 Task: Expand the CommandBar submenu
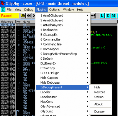coord(63,39)
